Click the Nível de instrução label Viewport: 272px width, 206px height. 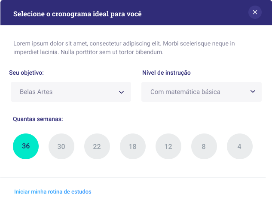click(166, 73)
